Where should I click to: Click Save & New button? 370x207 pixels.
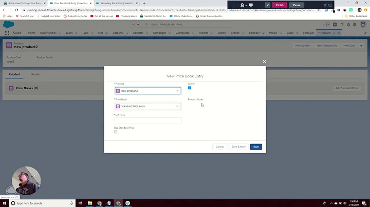tap(238, 147)
